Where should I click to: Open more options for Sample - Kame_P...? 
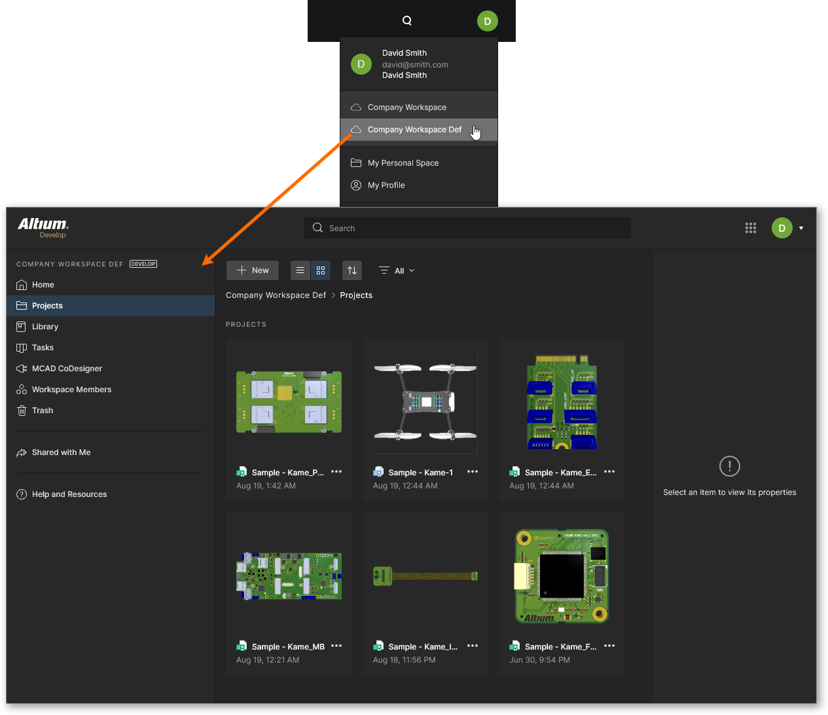[336, 471]
